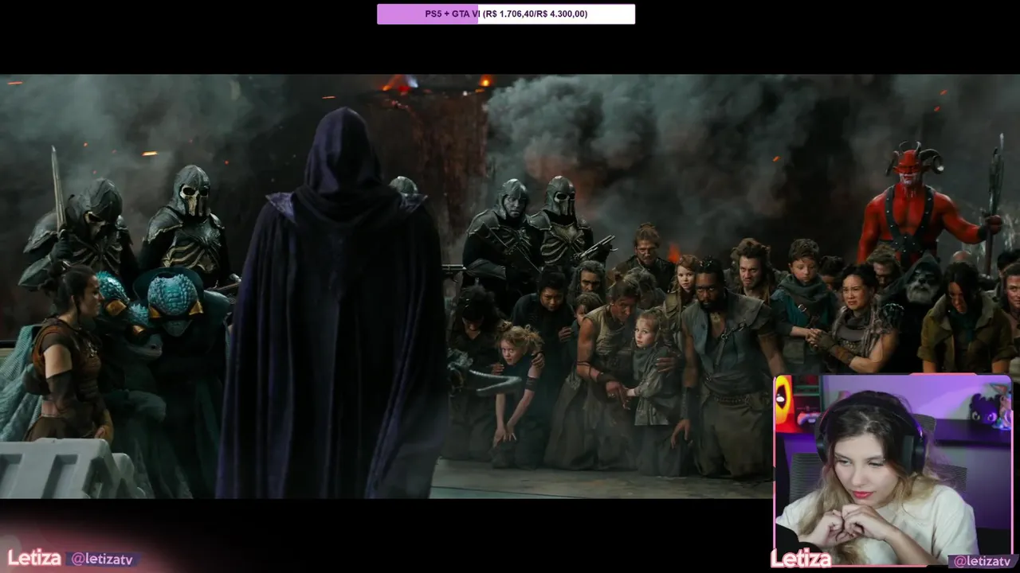Select the streamer webcam overlay

(x=892, y=471)
